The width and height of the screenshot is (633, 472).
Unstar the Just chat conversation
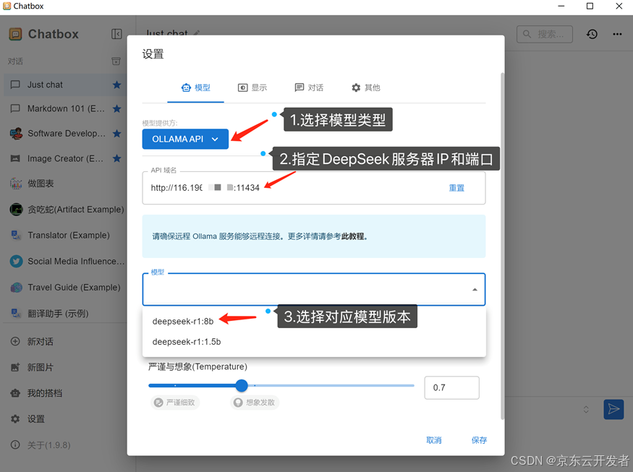(117, 85)
